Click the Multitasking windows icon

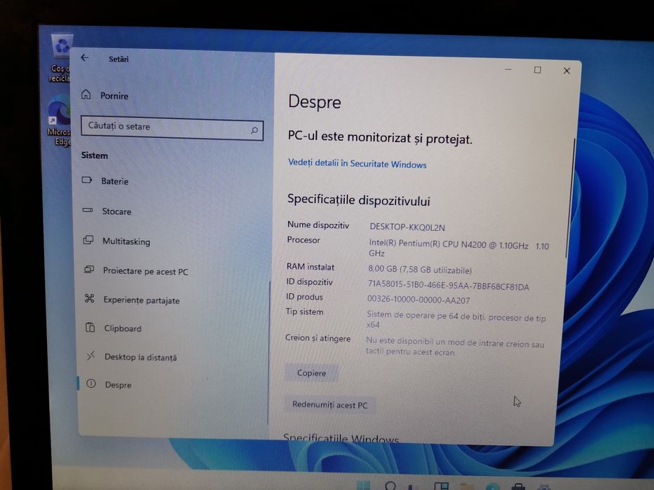[x=88, y=239]
